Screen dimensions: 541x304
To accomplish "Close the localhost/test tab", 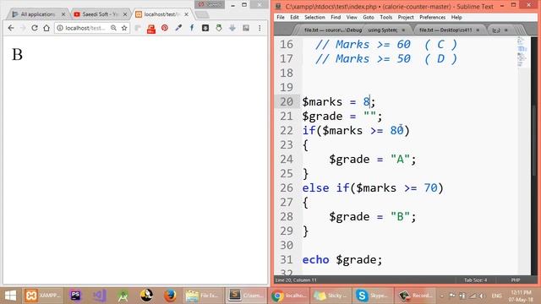I will (186, 14).
